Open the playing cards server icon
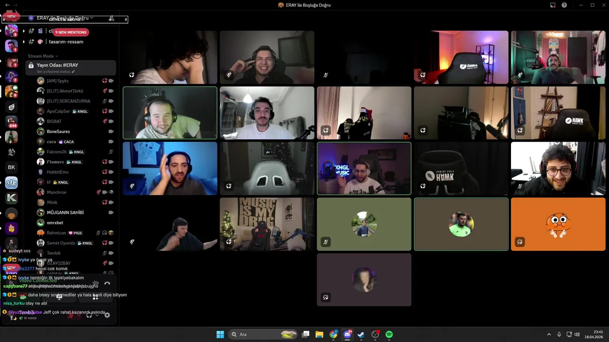This screenshot has height=342, width=609. coord(11,183)
